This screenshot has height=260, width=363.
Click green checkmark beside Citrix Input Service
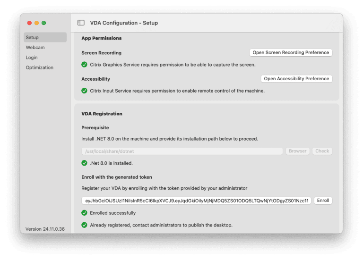pyautogui.click(x=84, y=91)
